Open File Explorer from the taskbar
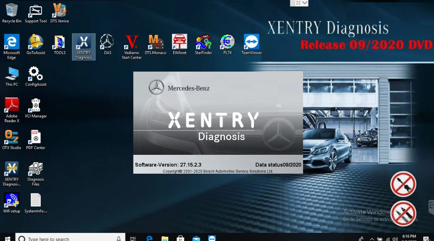 pyautogui.click(x=164, y=238)
